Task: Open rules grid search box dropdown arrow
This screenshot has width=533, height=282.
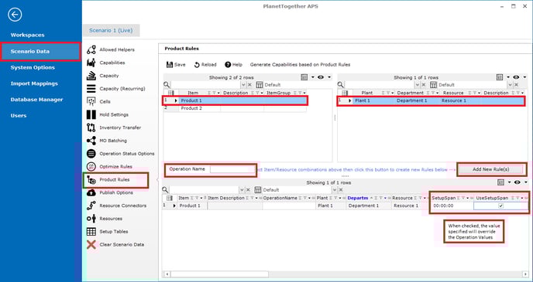Action: point(242,190)
